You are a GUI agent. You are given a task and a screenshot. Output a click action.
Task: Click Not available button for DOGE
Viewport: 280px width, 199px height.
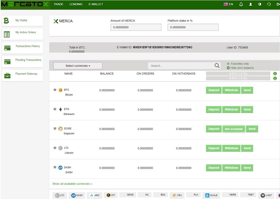(234, 129)
